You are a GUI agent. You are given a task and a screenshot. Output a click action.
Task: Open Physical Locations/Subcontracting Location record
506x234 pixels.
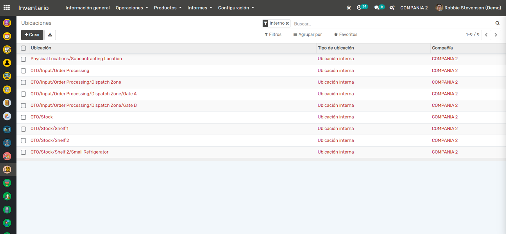pyautogui.click(x=76, y=59)
